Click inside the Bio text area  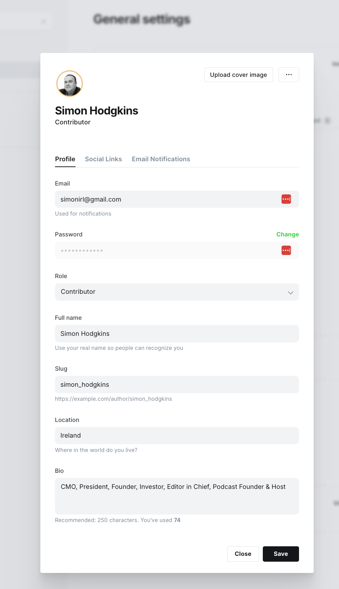tap(177, 496)
